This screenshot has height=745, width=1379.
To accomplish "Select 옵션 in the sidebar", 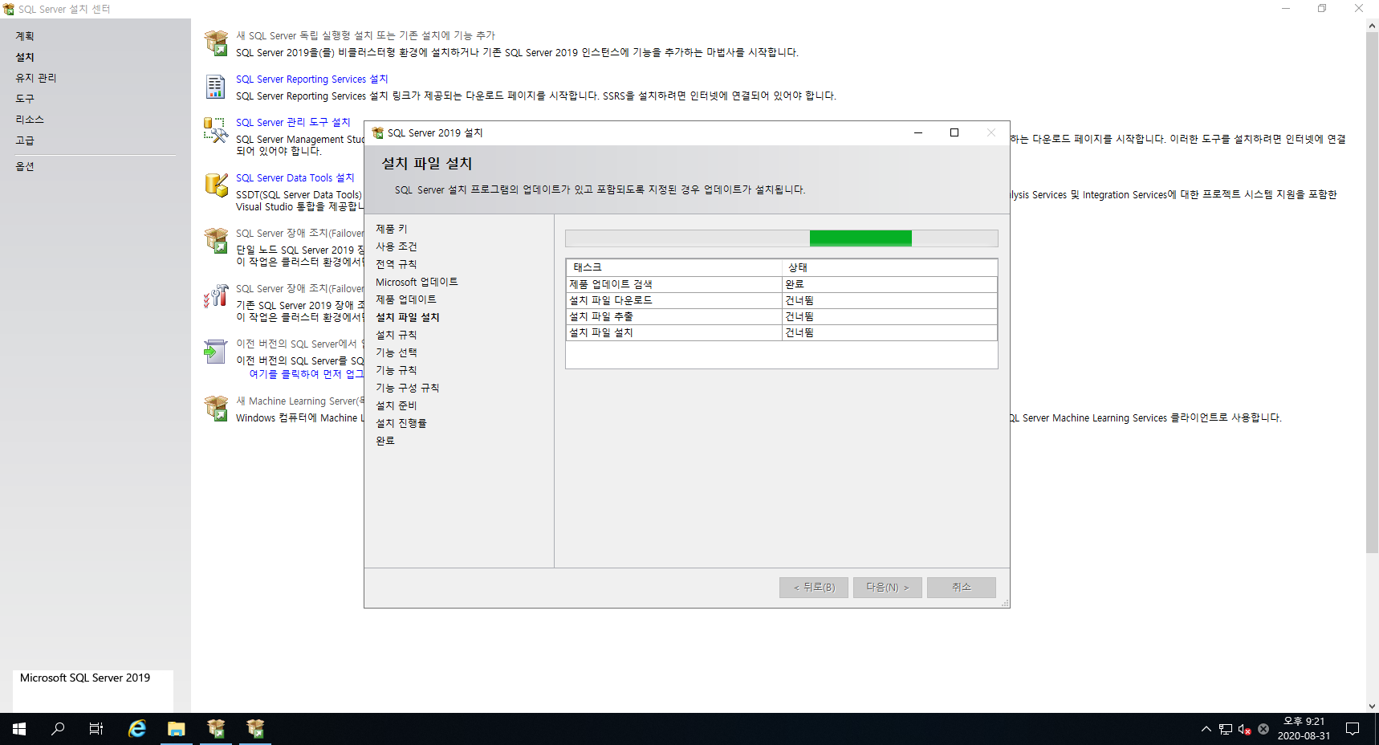I will point(25,166).
